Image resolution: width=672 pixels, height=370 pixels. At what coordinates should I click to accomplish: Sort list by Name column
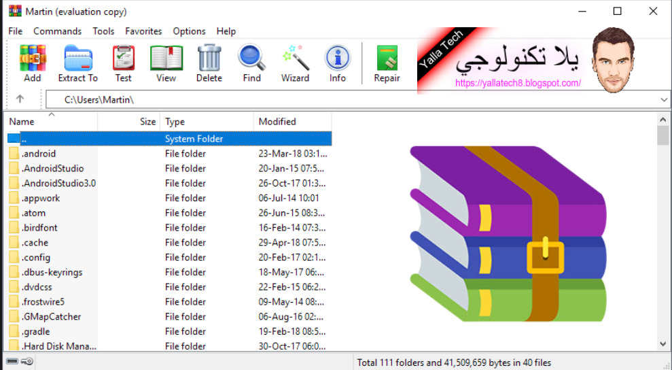50,122
